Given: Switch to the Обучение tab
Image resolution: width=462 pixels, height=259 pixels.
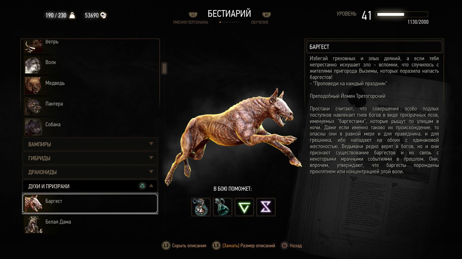Looking at the screenshot, I should (x=260, y=22).
